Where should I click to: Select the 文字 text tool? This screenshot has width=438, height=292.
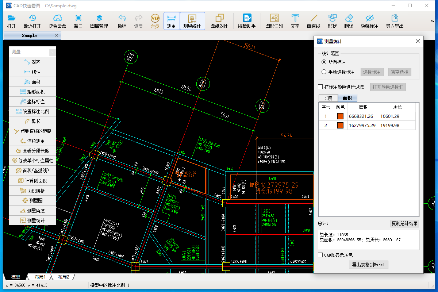[x=295, y=21]
